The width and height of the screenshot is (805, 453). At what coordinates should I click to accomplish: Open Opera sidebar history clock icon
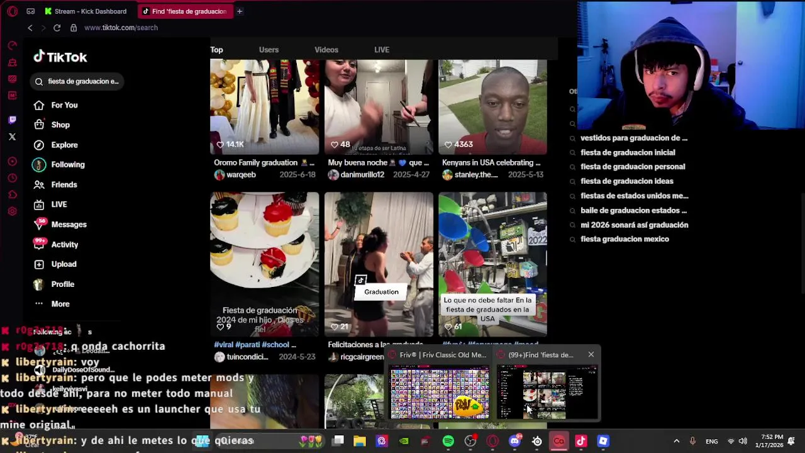(12, 178)
